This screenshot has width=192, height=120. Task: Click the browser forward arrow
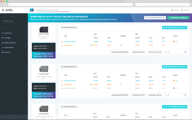click(5, 5)
